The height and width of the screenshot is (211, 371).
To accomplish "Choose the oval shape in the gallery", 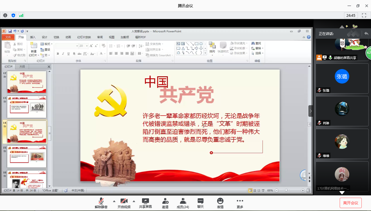I will (201, 44).
